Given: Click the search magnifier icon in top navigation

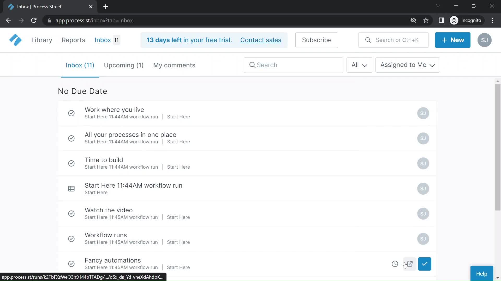Looking at the screenshot, I should (x=368, y=40).
